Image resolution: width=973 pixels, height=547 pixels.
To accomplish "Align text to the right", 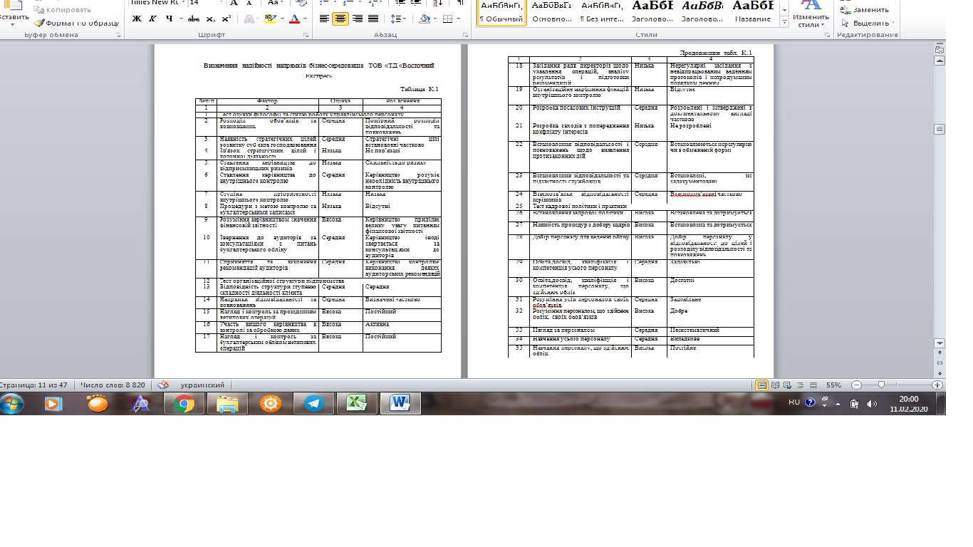I will coord(356,19).
